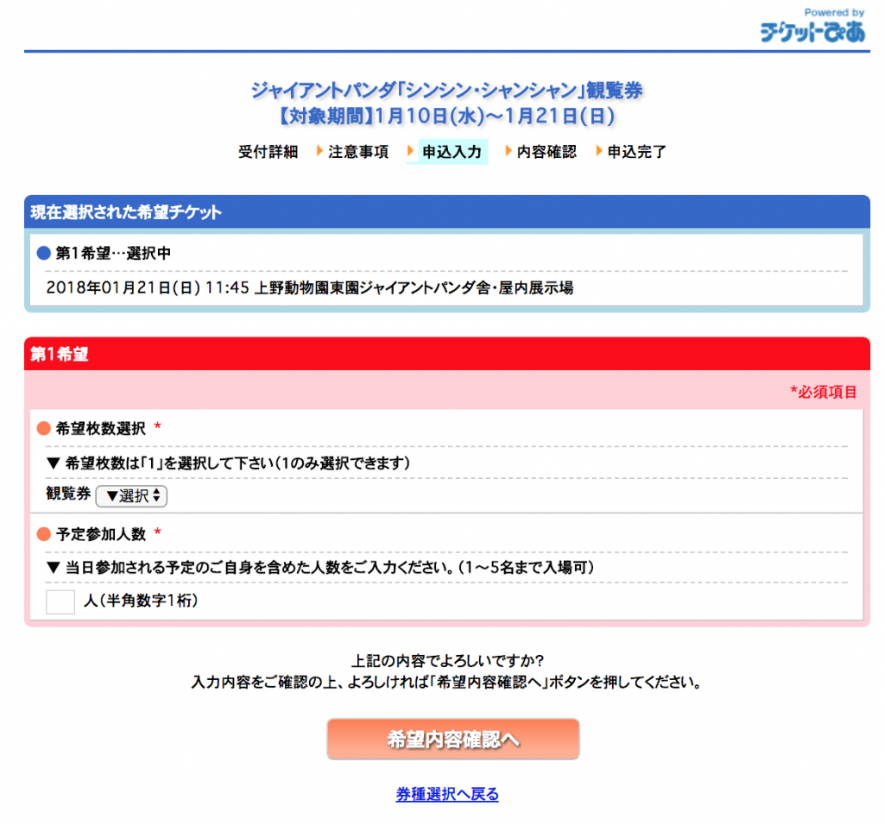Select the 注意事項 step

[x=358, y=152]
